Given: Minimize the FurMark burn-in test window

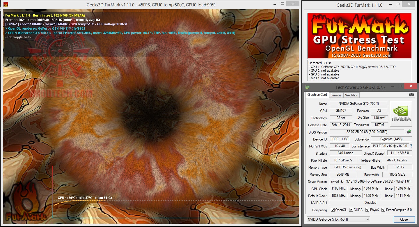Looking at the screenshot, I should click(274, 4).
